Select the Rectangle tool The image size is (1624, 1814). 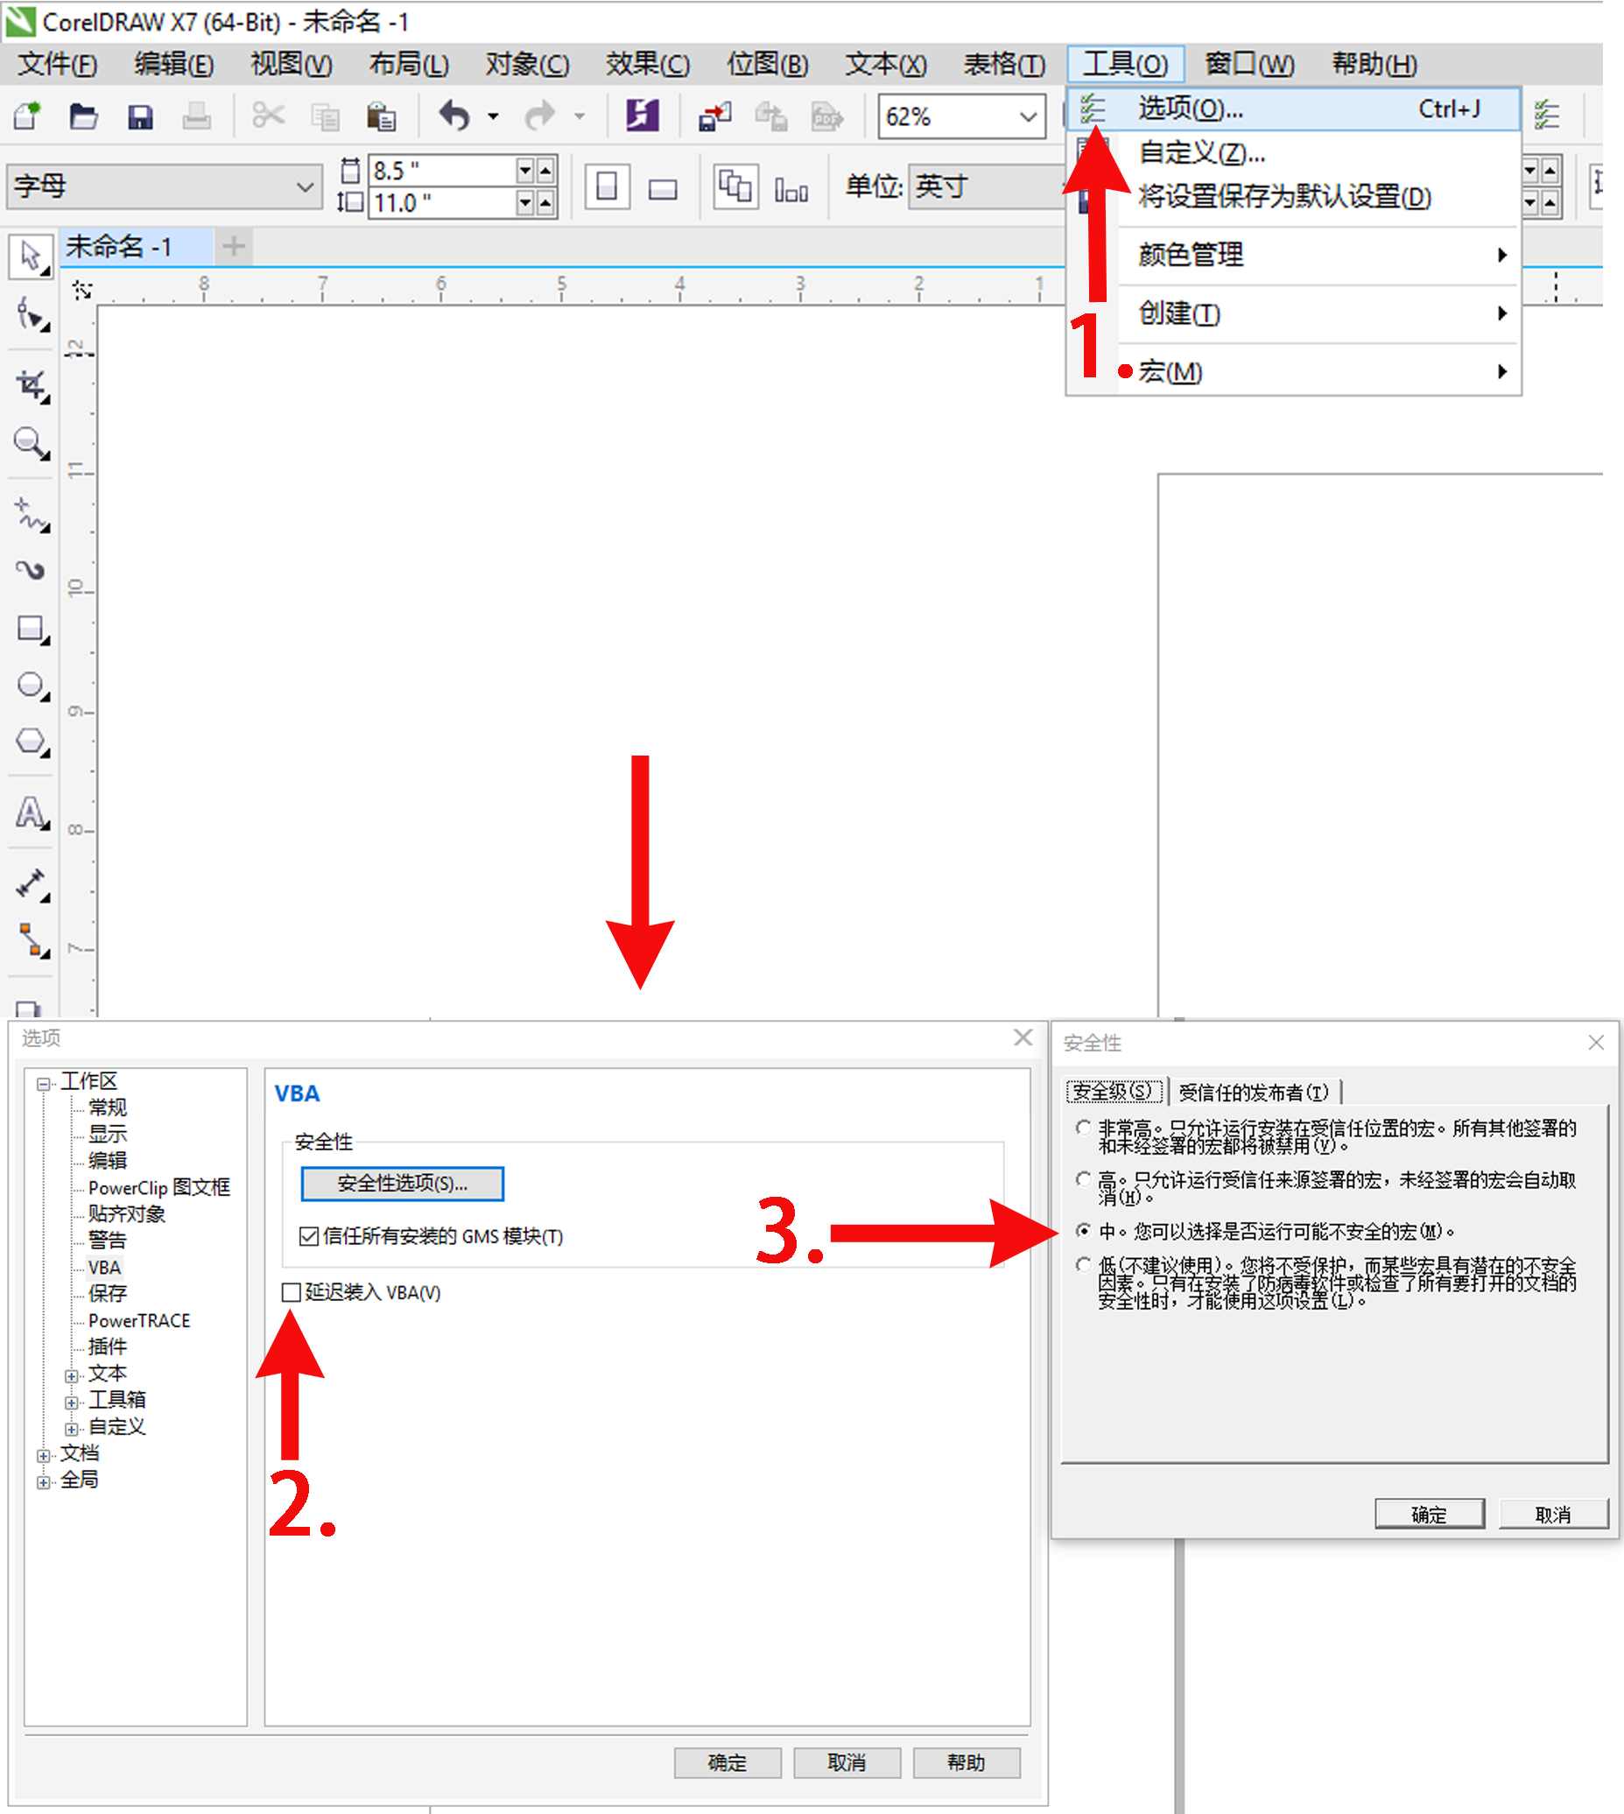[x=32, y=630]
